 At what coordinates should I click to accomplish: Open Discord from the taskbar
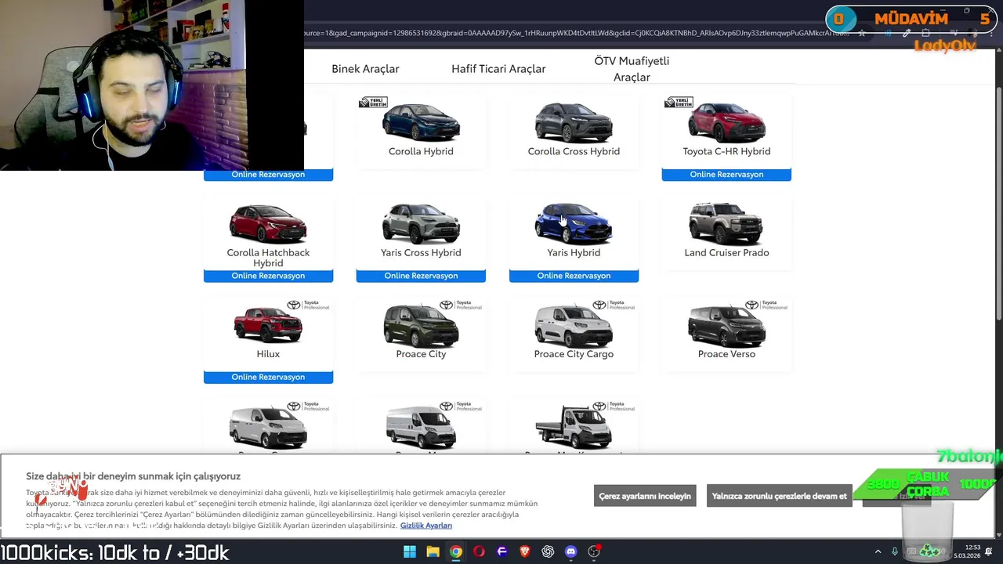[x=570, y=551]
